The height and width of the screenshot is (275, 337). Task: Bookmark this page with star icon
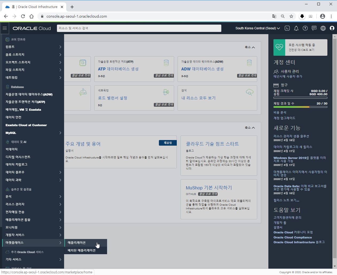point(291,16)
